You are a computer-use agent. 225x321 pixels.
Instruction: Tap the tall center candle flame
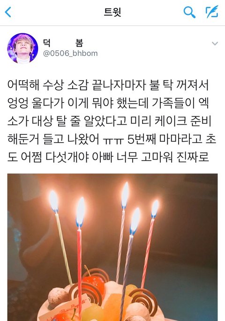(x=125, y=195)
